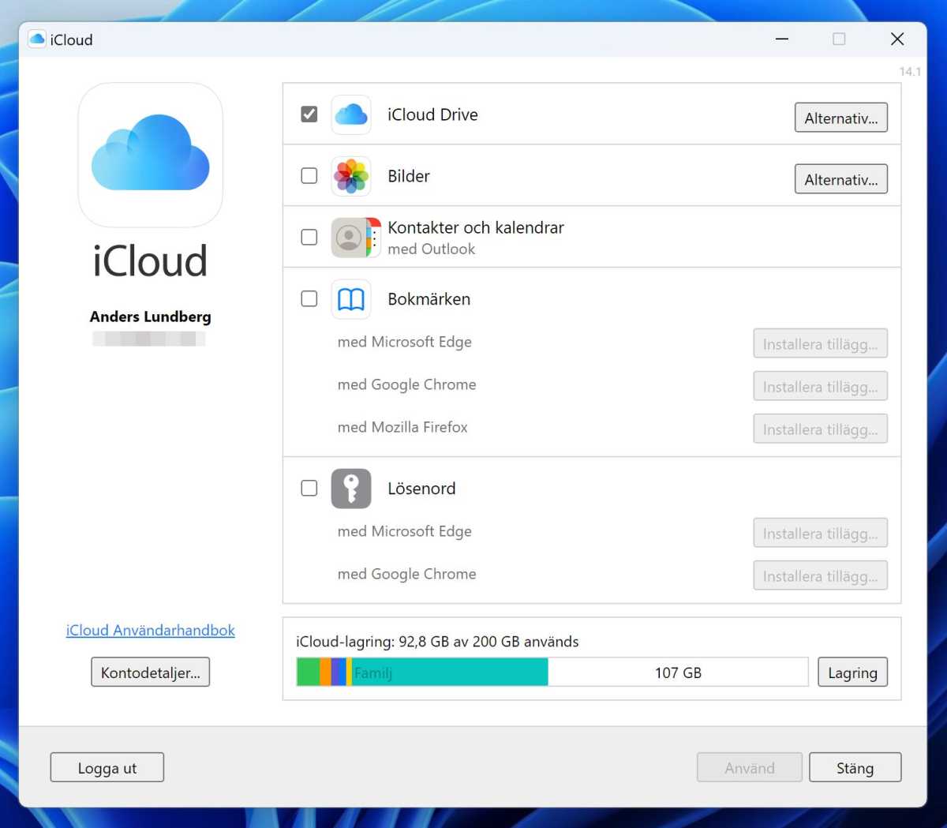The image size is (947, 828).
Task: Click 'med Google Chrome' under Lösenord
Action: pyautogui.click(x=407, y=574)
